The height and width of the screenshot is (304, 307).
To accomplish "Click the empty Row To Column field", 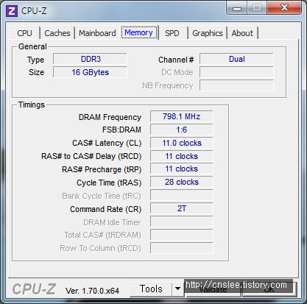I will pos(182,248).
